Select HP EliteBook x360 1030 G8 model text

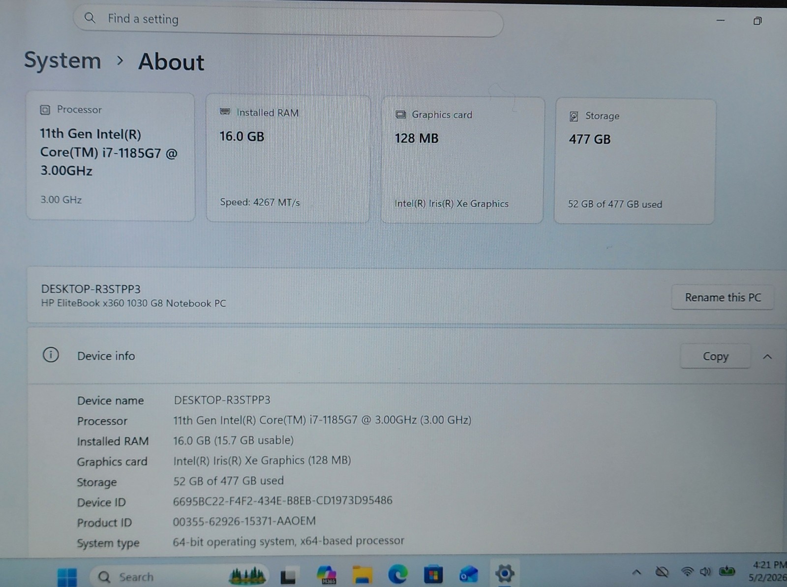[x=133, y=303]
